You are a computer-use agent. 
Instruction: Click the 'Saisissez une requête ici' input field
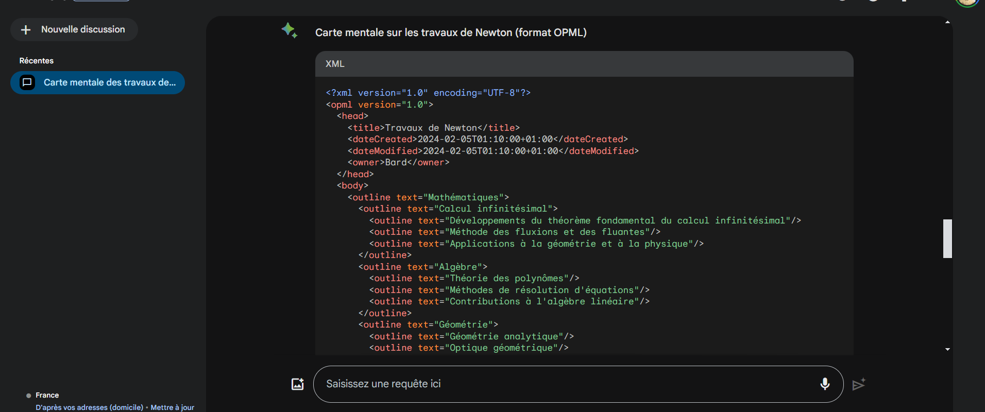[567, 384]
